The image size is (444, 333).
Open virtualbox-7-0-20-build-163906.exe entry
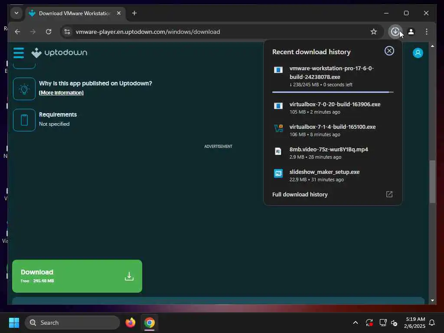tap(333, 108)
